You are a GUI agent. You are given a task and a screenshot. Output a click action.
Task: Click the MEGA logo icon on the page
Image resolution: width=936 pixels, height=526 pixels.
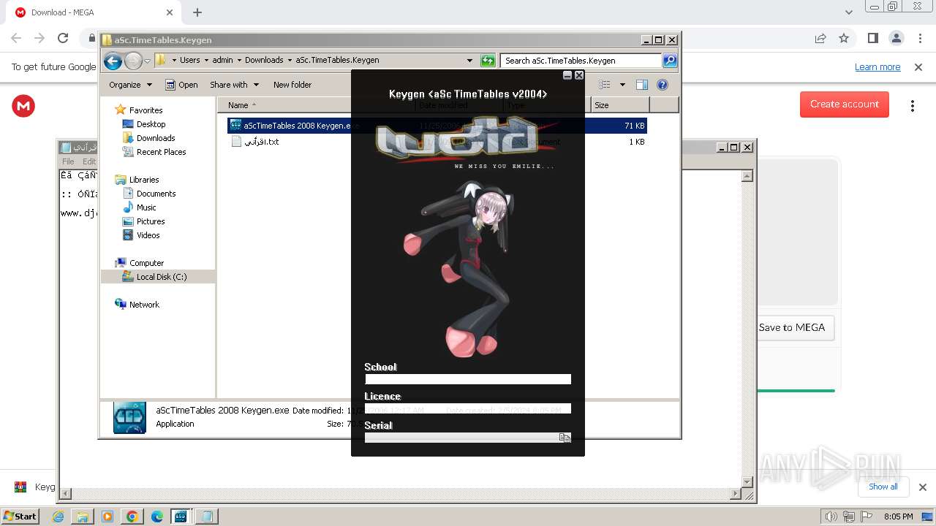(x=23, y=106)
